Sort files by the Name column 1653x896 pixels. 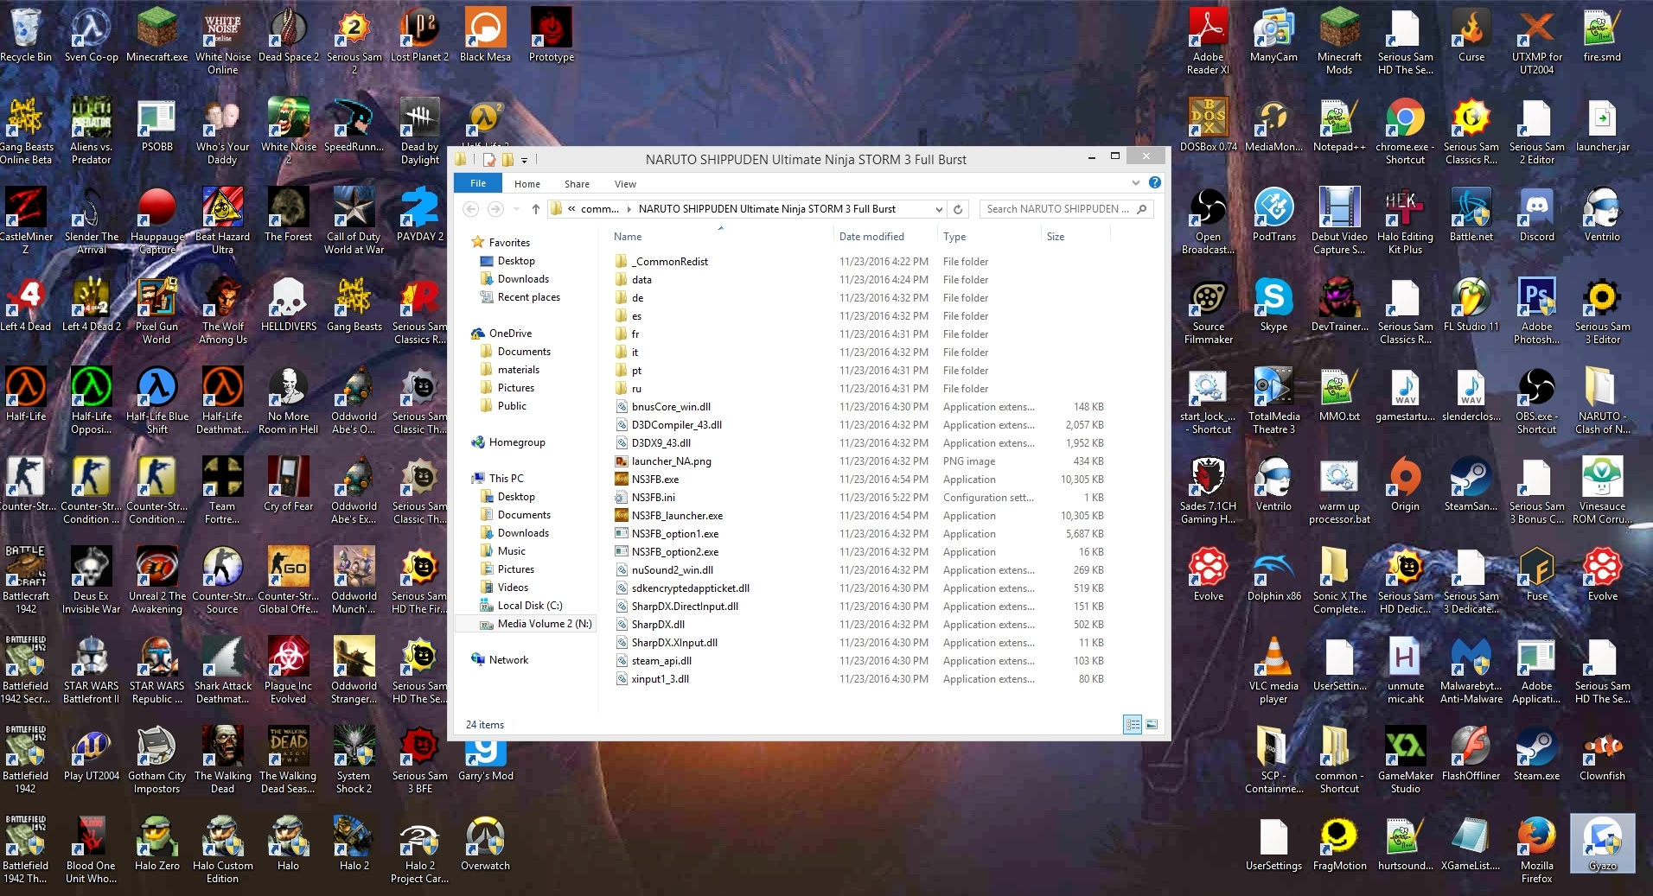point(720,237)
